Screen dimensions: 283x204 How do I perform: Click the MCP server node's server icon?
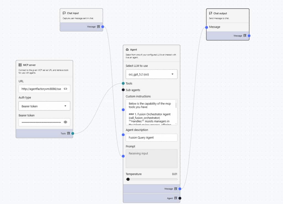click(x=20, y=65)
